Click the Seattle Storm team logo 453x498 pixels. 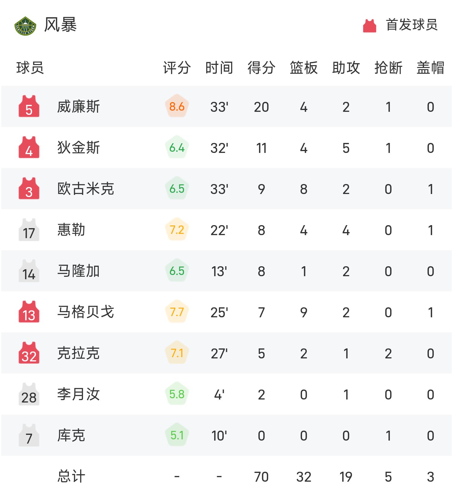[x=25, y=26]
